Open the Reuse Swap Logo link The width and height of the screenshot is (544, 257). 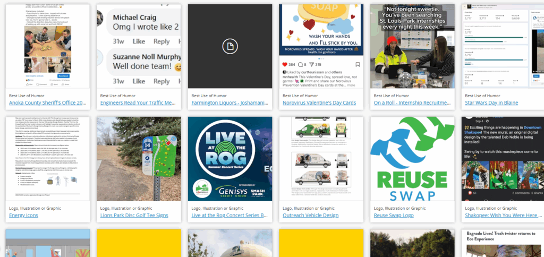394,216
